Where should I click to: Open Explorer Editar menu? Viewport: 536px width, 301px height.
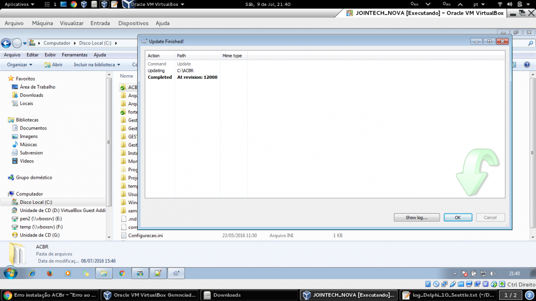pos(33,55)
